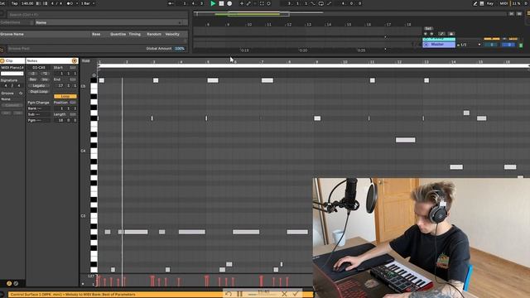Toggle computer MIDI keyboard icon
530x298 pixels.
point(482,3)
